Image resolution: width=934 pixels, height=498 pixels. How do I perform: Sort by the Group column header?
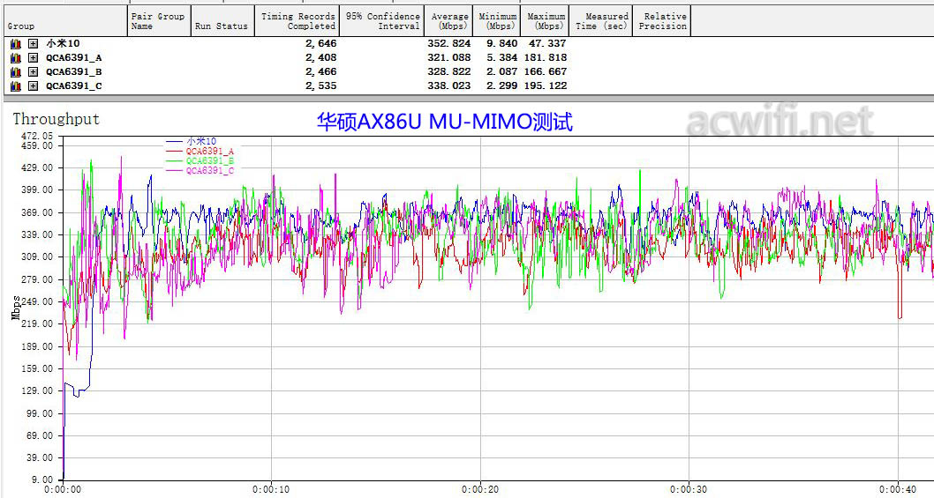64,21
